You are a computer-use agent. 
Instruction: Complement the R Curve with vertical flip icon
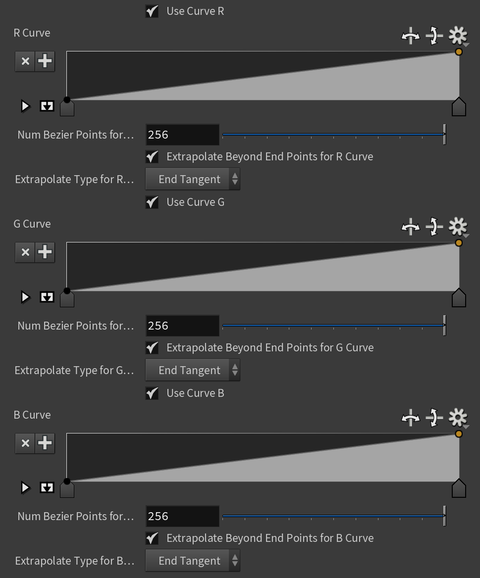[434, 36]
